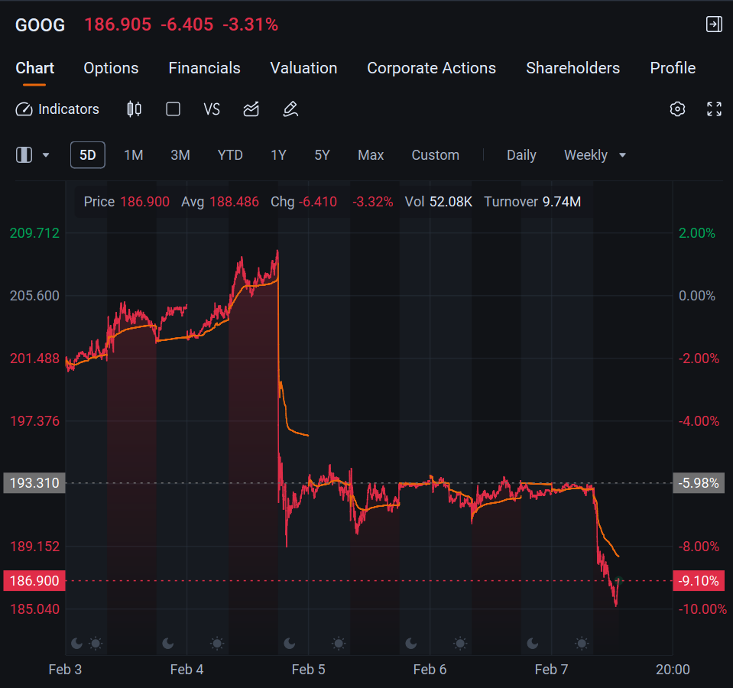Enter fullscreen chart mode

[714, 109]
